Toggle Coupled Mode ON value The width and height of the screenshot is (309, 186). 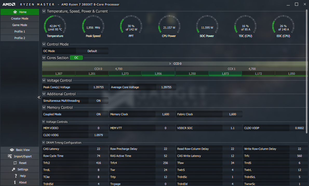pos(98,114)
